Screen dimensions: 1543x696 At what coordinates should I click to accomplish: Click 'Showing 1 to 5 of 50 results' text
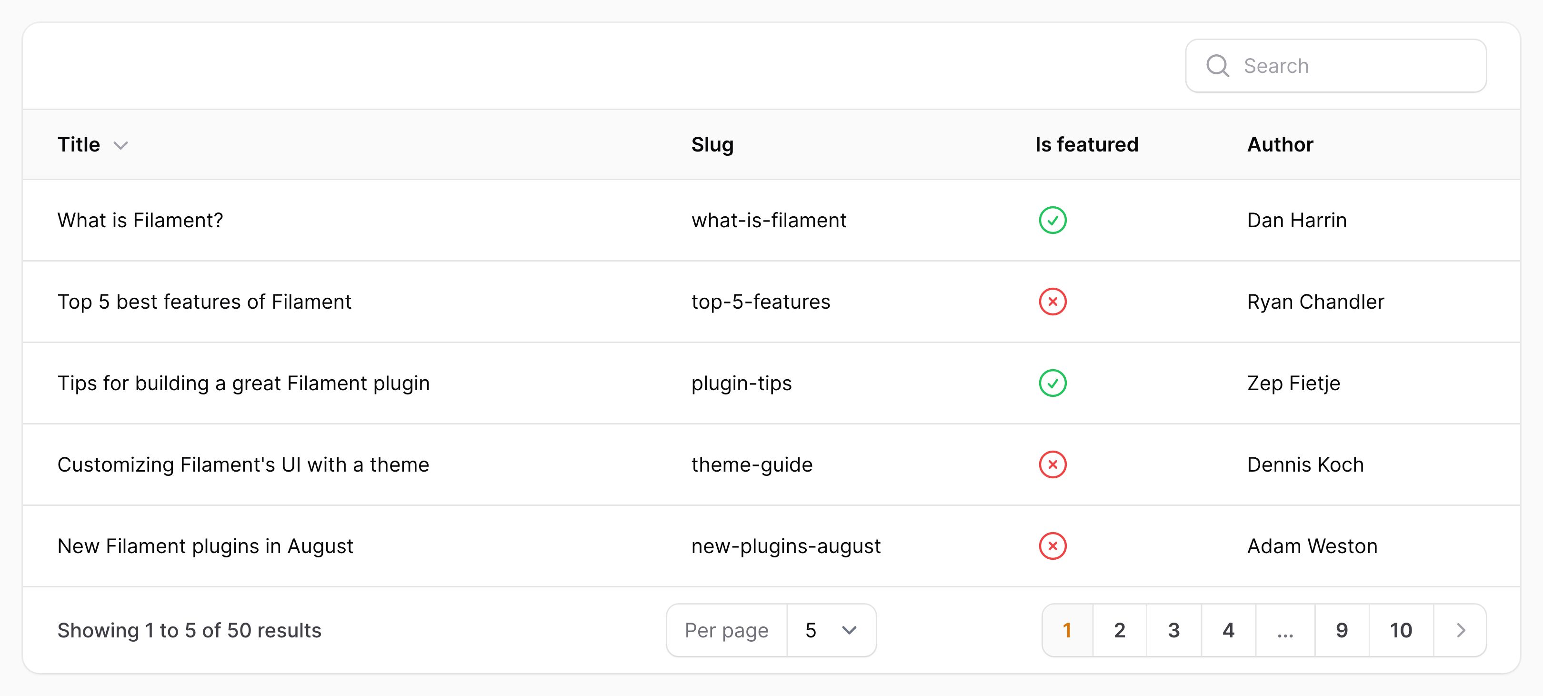(x=189, y=630)
